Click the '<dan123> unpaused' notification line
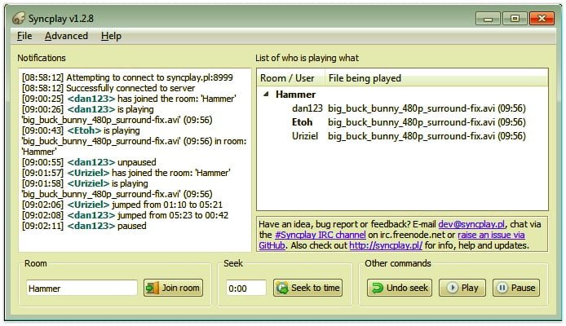This screenshot has width=566, height=326. (x=89, y=162)
